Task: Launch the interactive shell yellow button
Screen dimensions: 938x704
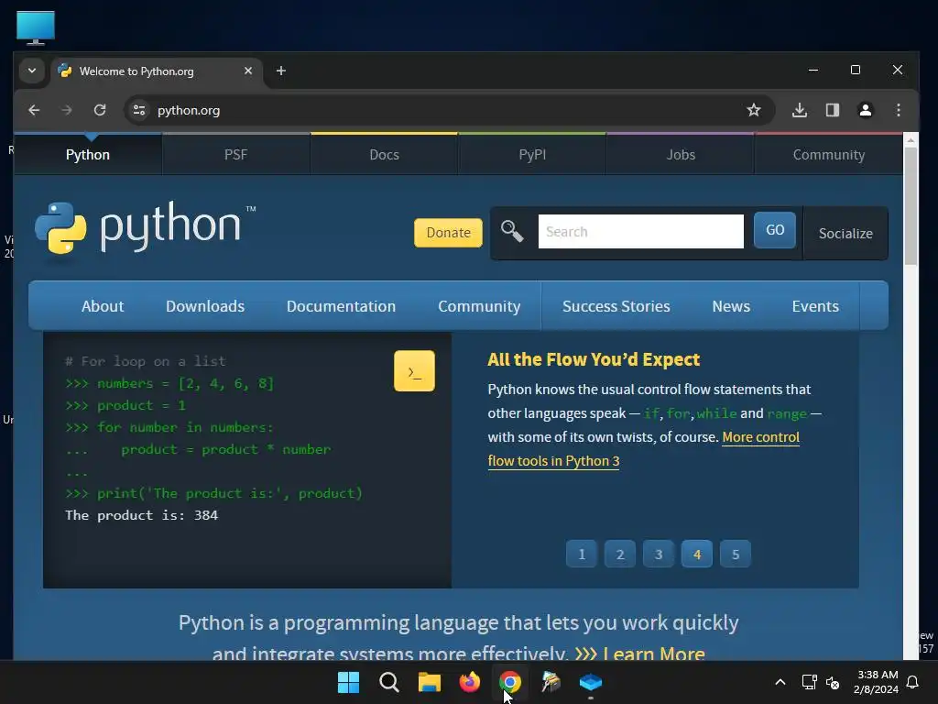Action: [x=414, y=371]
